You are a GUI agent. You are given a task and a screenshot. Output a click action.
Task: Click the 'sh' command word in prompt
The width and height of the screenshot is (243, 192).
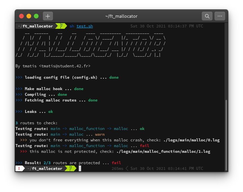(72, 26)
